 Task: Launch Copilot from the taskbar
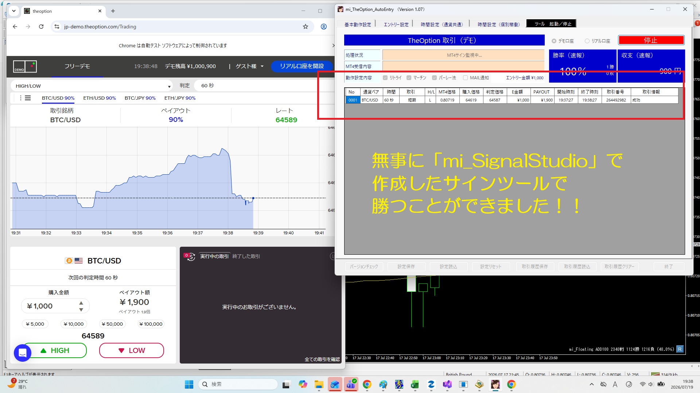[303, 384]
